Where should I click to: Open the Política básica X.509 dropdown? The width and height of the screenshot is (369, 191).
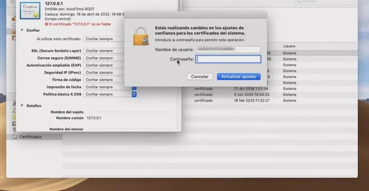pos(110,94)
